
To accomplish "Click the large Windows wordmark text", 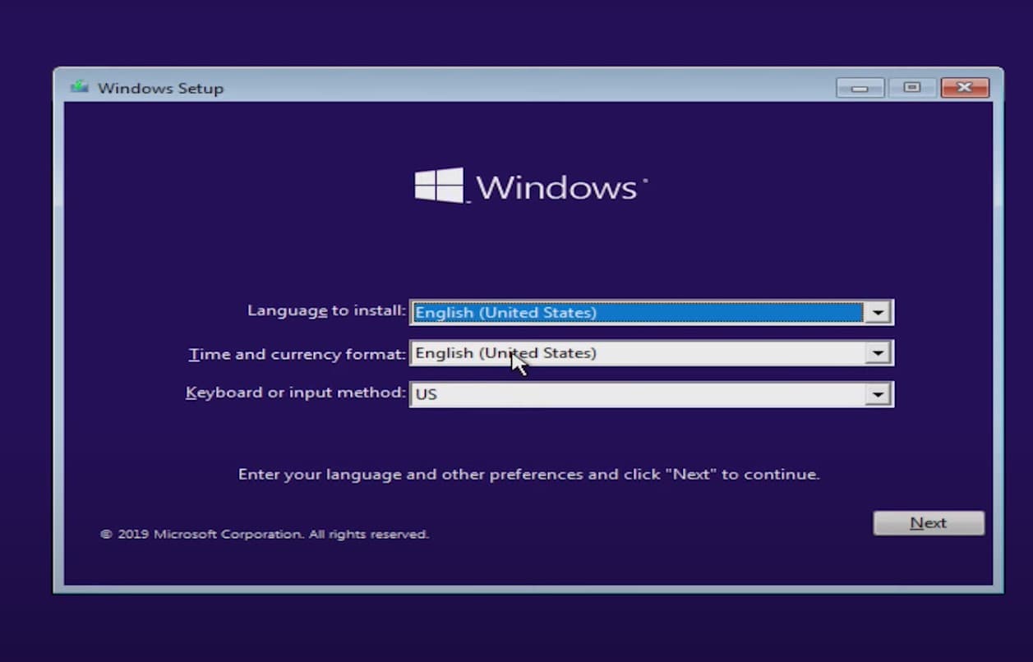I will (556, 187).
